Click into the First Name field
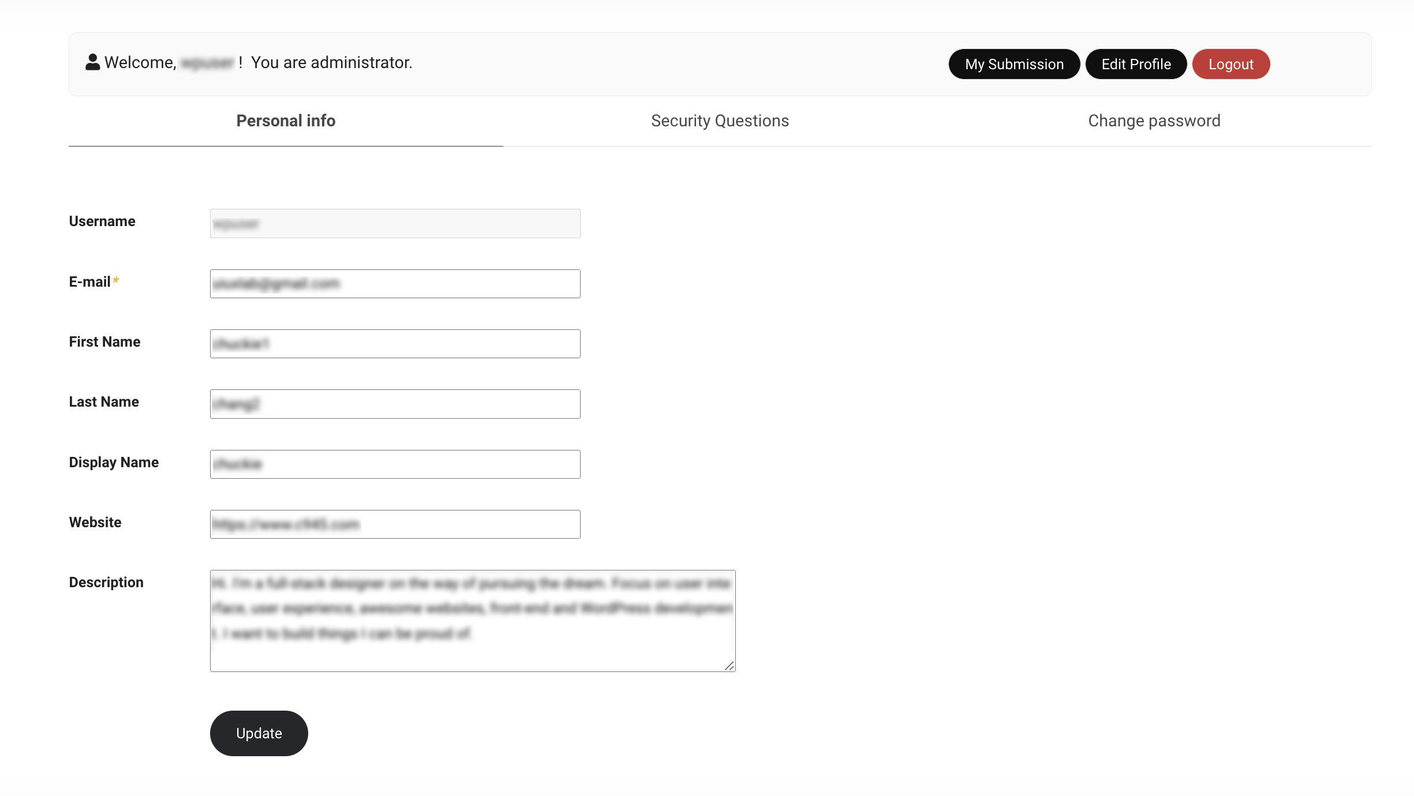The image size is (1414, 796). coord(395,344)
